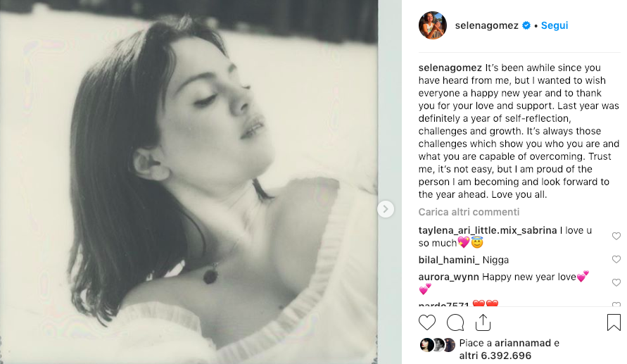Image resolution: width=627 pixels, height=364 pixels.
Task: Visit the bilal_hamini_ profile
Action: point(450,260)
